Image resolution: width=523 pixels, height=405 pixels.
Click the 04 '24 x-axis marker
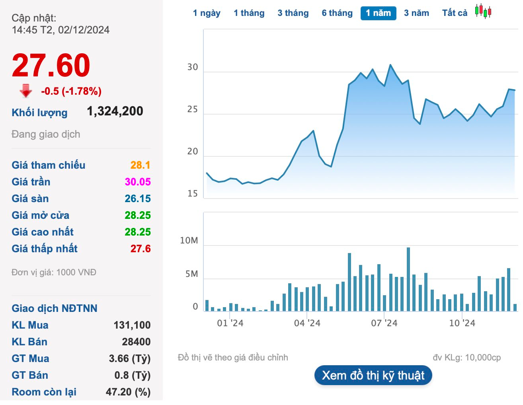[x=307, y=323]
